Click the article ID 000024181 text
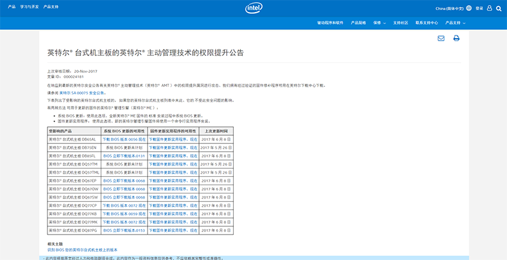 (74, 77)
